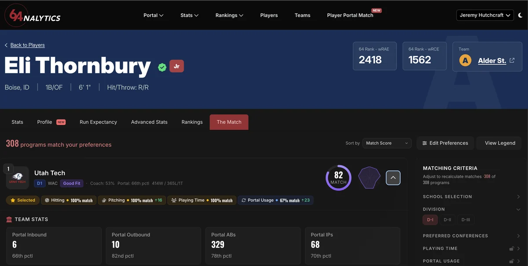This screenshot has height=266, width=528.
Task: Click the View Legend button
Action: click(500, 143)
